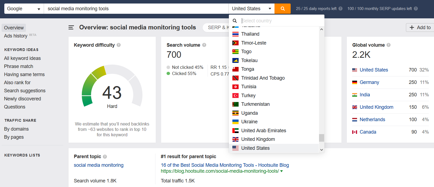This screenshot has height=187, width=434.
Task: Select Turkey in the country dropdown
Action: (x=248, y=95)
